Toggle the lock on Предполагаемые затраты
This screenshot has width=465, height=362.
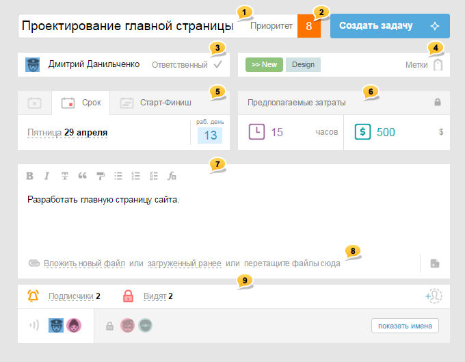[438, 103]
